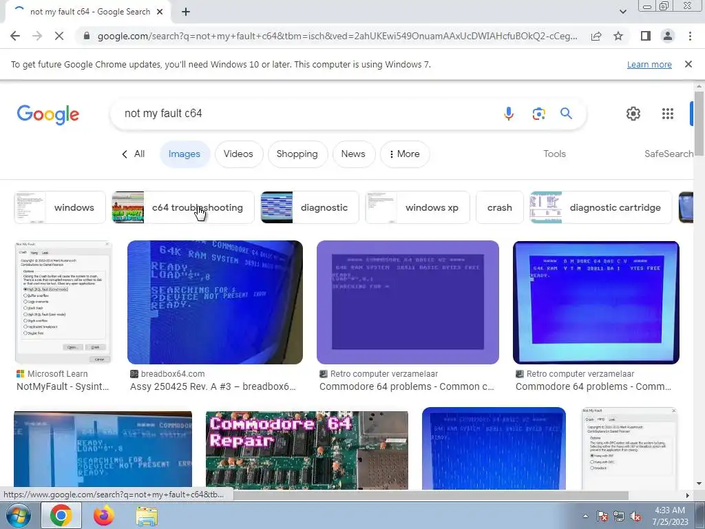
Task: Open the NotMyFault dialog image from Microsoft Learn
Action: point(63,302)
